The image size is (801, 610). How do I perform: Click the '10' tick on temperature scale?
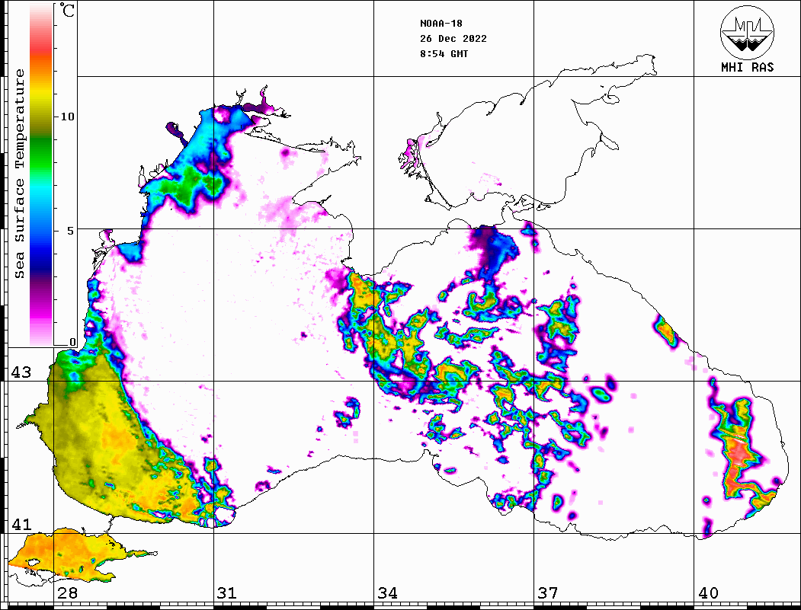(67, 117)
